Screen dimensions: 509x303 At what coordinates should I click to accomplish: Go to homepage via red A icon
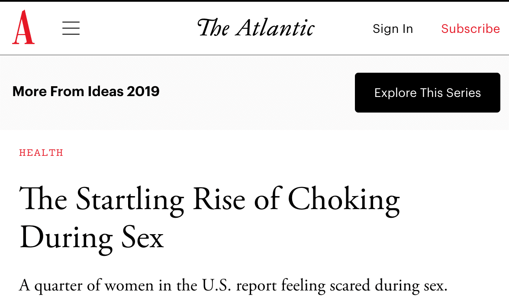[x=23, y=28]
